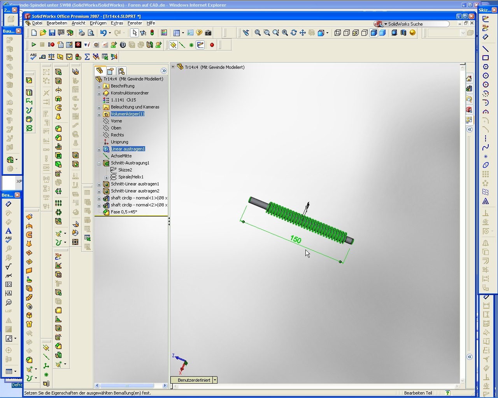Viewport: 498px width, 398px height.
Task: Click the Pan view arrows icon
Action: (x=303, y=33)
